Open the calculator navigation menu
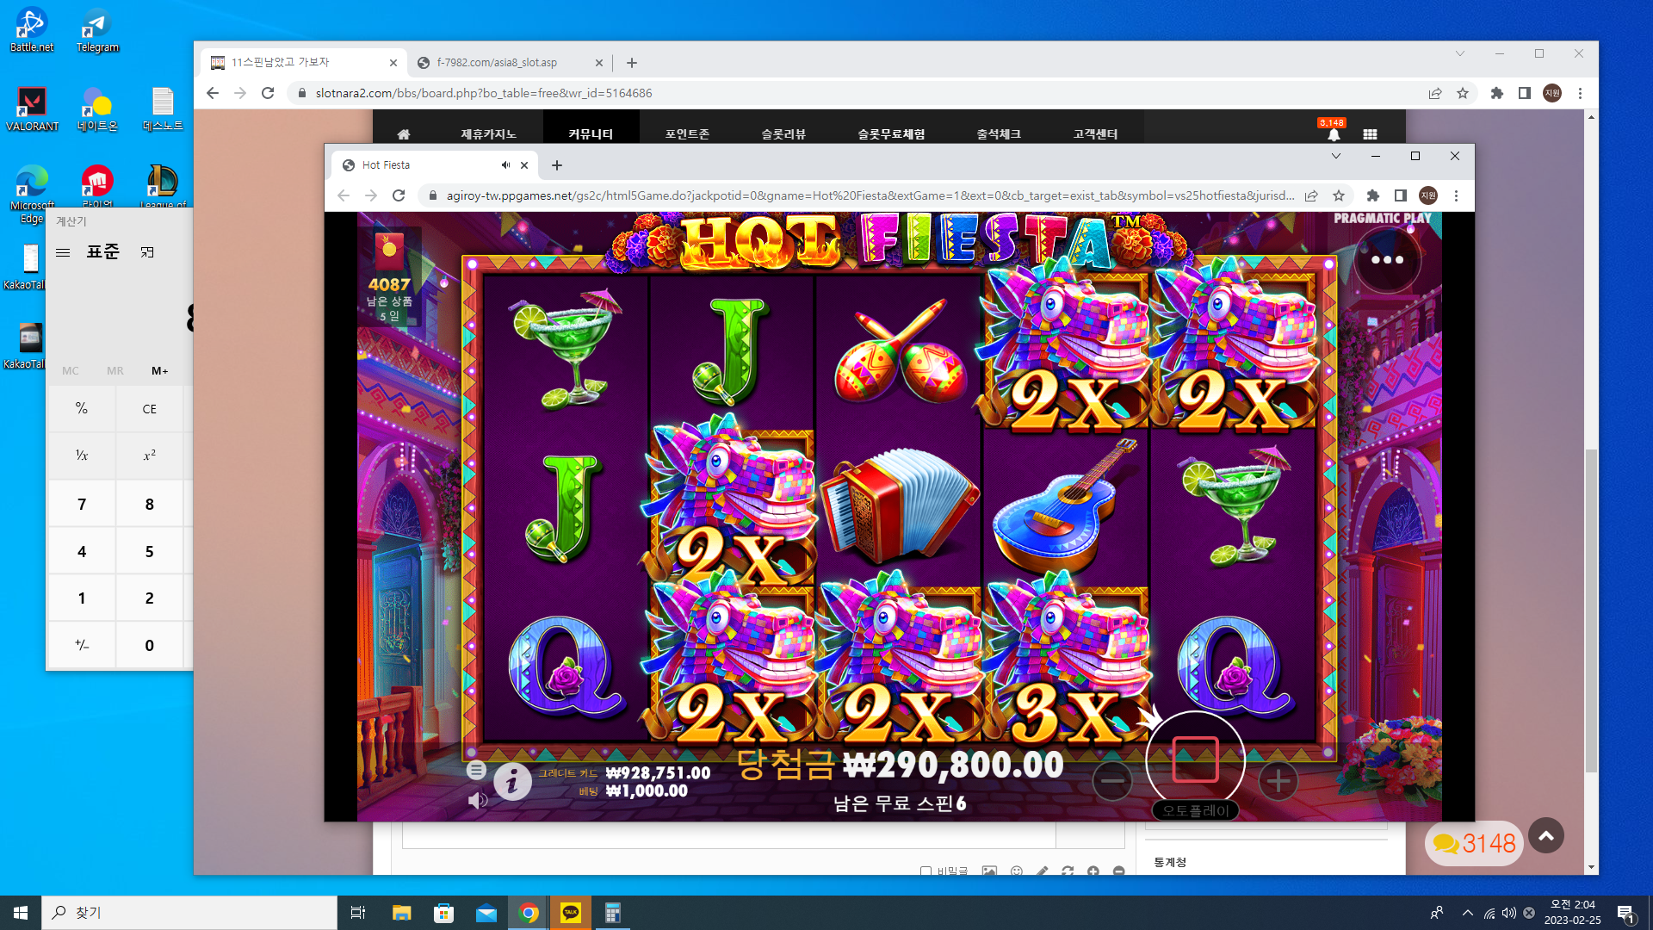The image size is (1653, 930). click(x=63, y=252)
